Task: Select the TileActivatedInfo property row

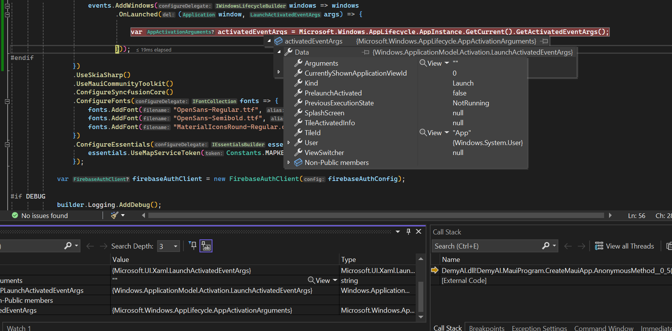Action: [406, 123]
